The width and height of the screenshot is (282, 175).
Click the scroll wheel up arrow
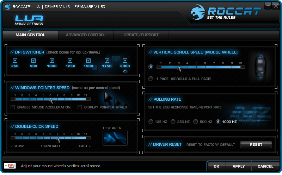click(260, 56)
